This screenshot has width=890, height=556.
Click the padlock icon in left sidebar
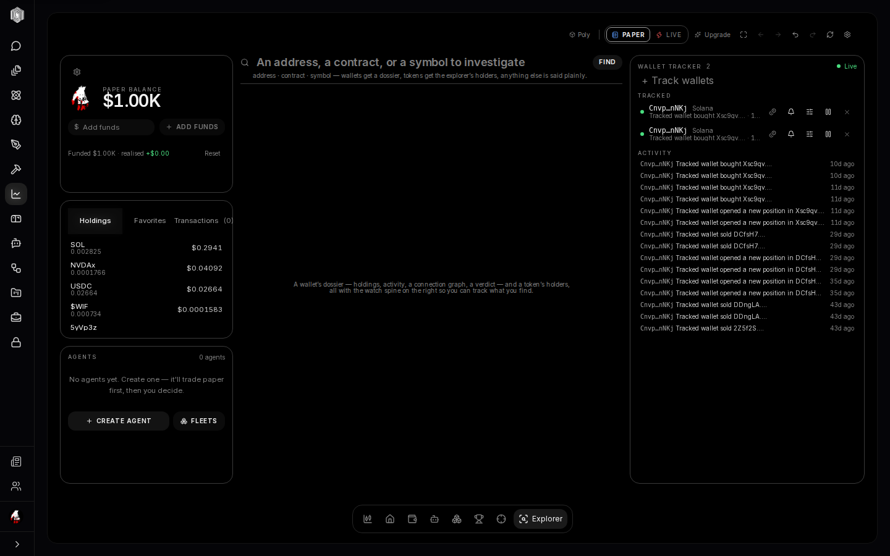tap(16, 342)
